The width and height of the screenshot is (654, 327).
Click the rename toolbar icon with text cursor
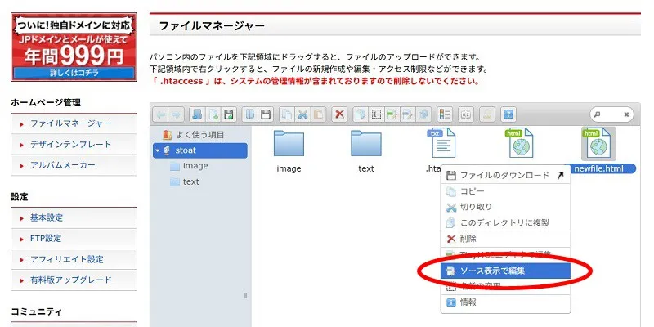click(376, 114)
